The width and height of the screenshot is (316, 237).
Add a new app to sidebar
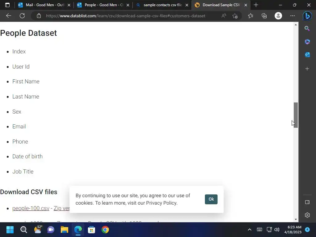tap(307, 69)
